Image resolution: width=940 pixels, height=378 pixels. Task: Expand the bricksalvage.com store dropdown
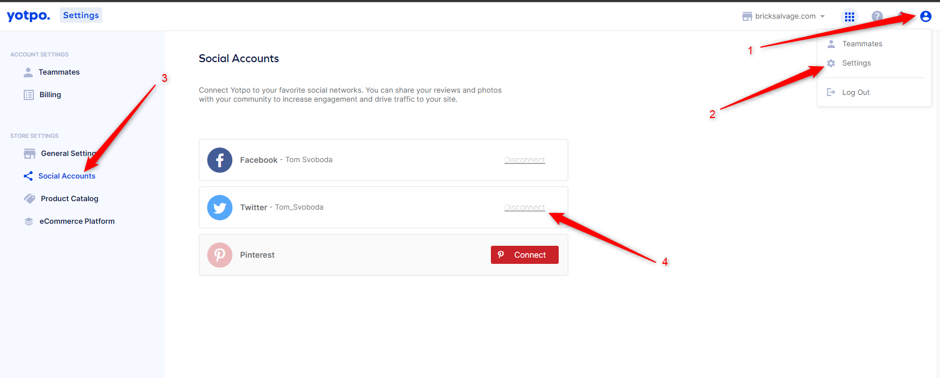(784, 16)
